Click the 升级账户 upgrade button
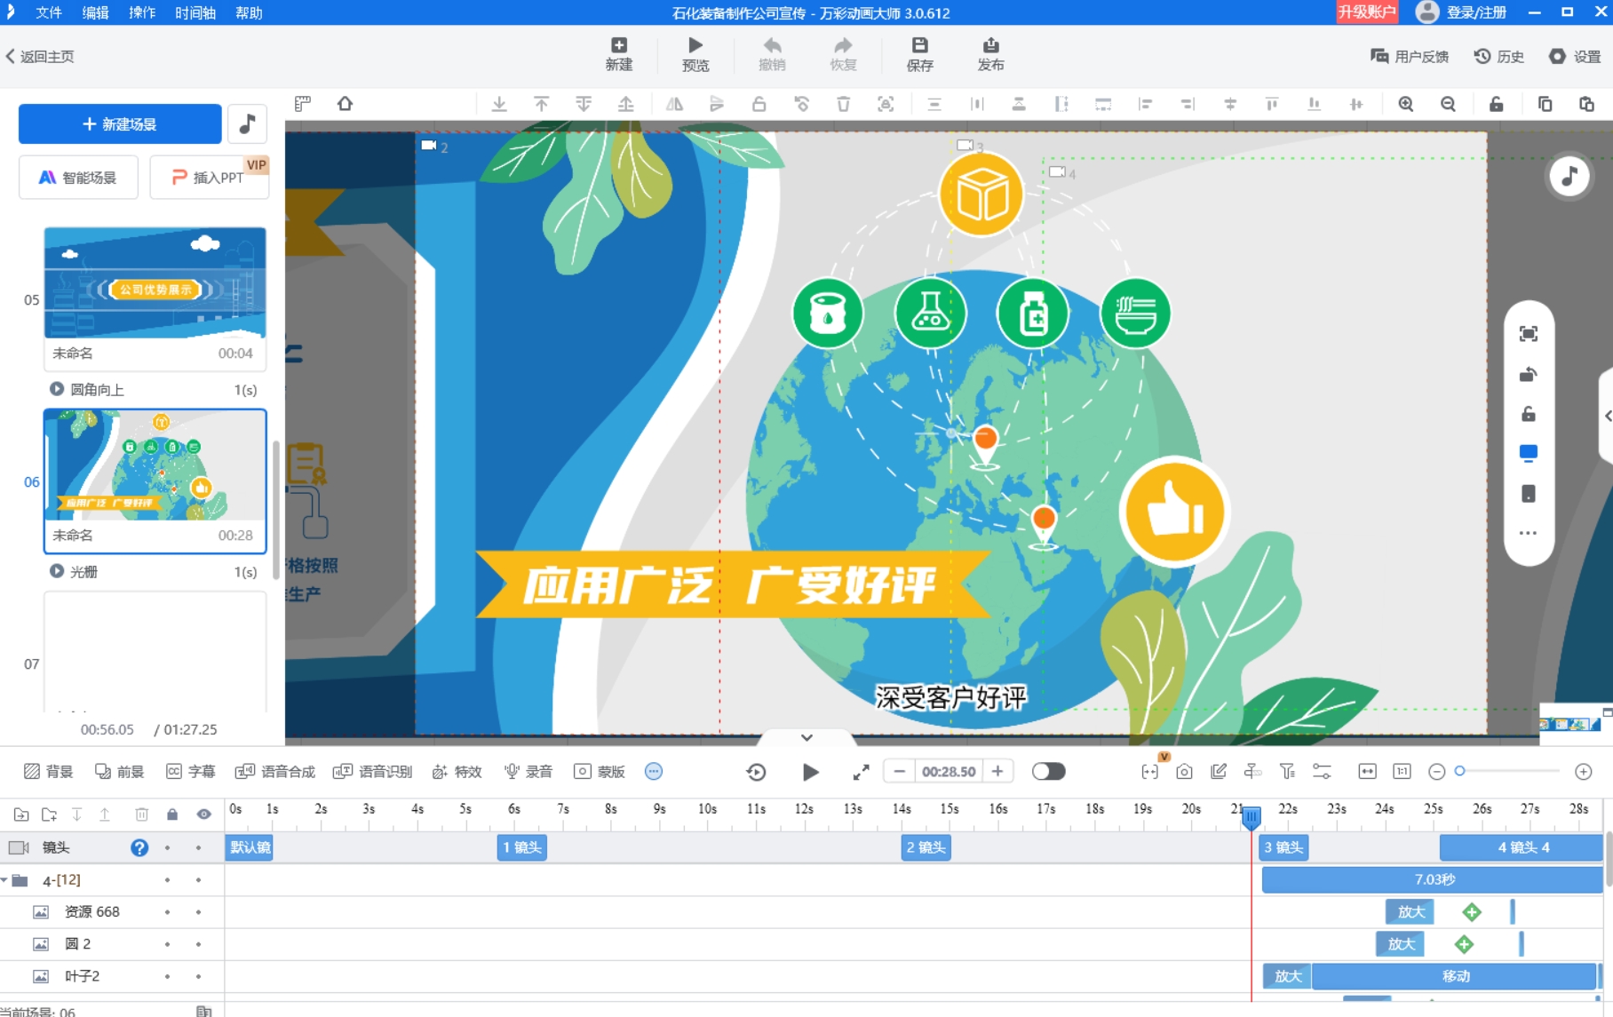The width and height of the screenshot is (1613, 1017). [1367, 12]
